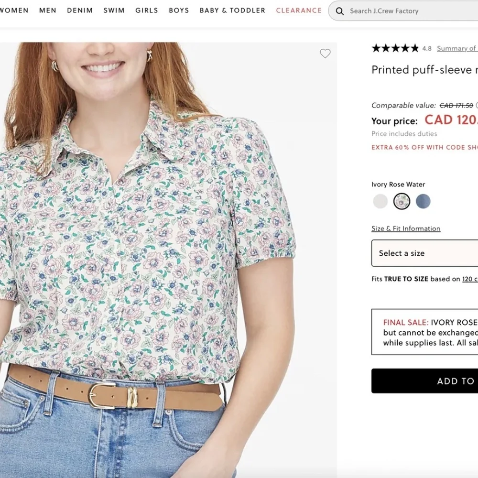The image size is (478, 478).
Task: Switch to the WOMEN department
Action: (x=14, y=10)
